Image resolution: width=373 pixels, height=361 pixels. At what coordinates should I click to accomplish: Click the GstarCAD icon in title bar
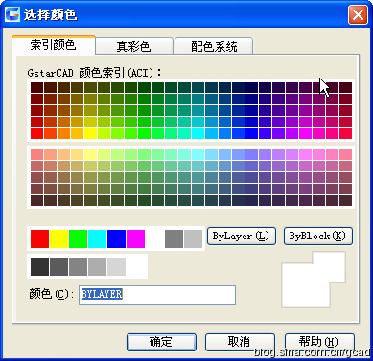point(12,14)
